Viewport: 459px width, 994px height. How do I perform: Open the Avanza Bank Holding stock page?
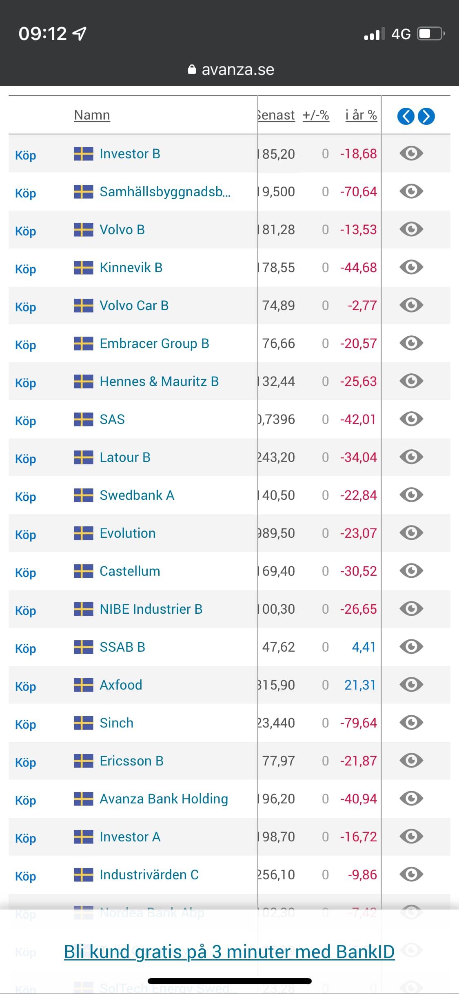[x=164, y=799]
